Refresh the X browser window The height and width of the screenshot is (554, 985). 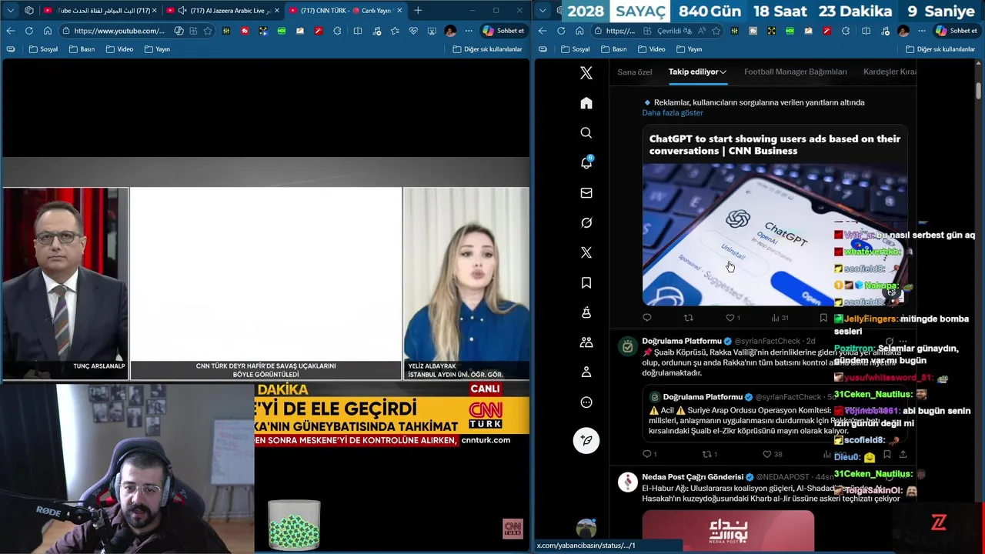click(560, 31)
